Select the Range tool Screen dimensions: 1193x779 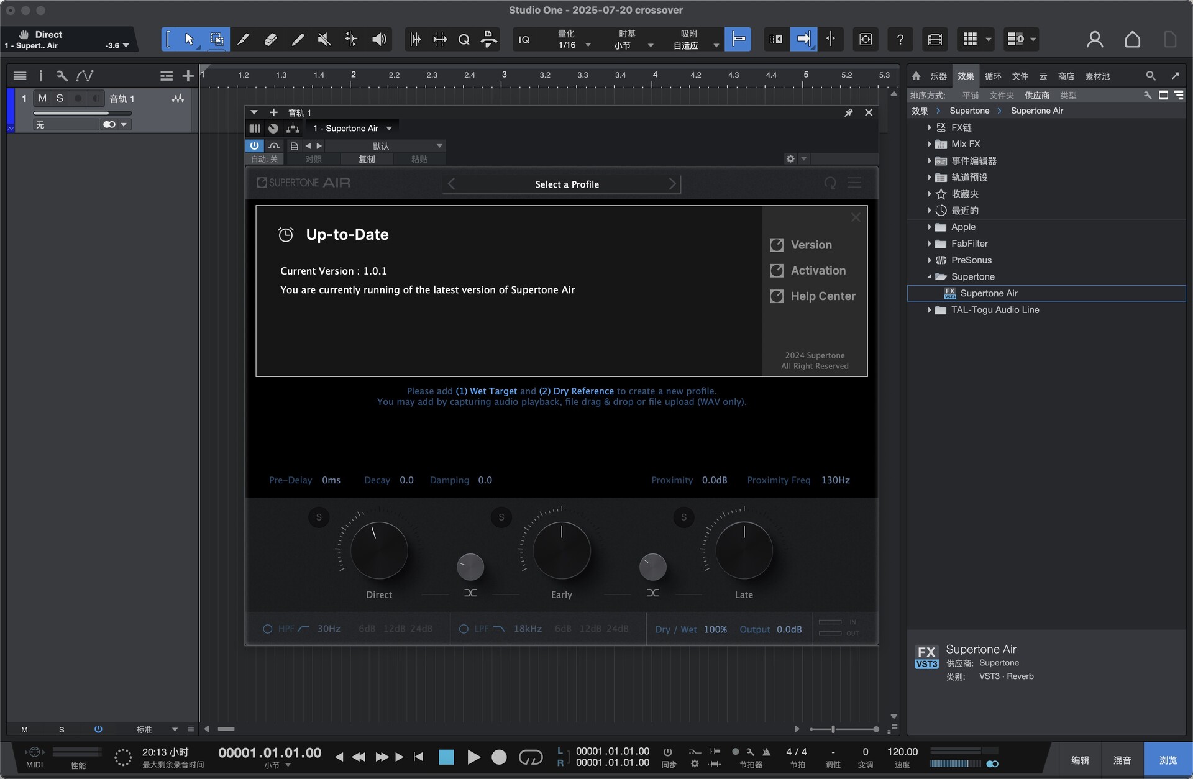[x=216, y=40]
